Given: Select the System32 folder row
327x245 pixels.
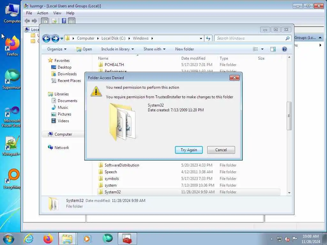Looking at the screenshot, I should 189,192.
